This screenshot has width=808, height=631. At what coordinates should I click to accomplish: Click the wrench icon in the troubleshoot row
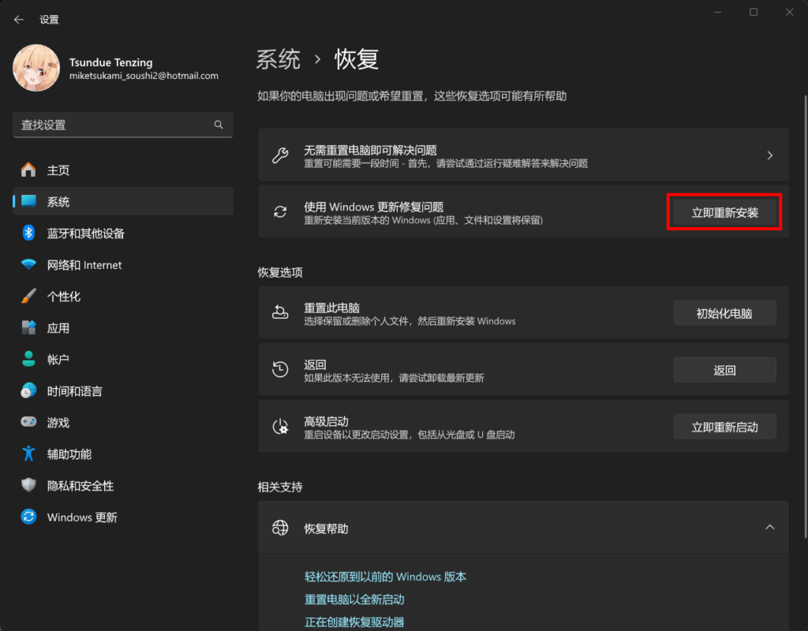[x=280, y=155]
